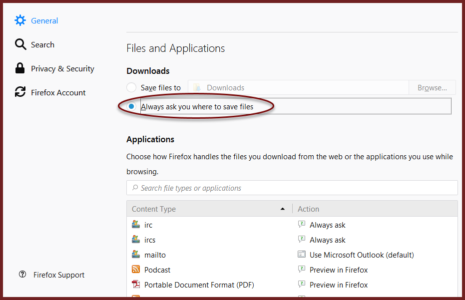Click the mailto content type icon
465x300 pixels.
136,255
